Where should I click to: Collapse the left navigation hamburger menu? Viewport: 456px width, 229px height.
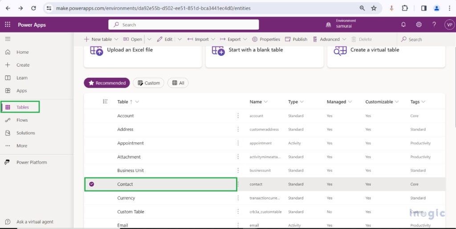(8, 39)
